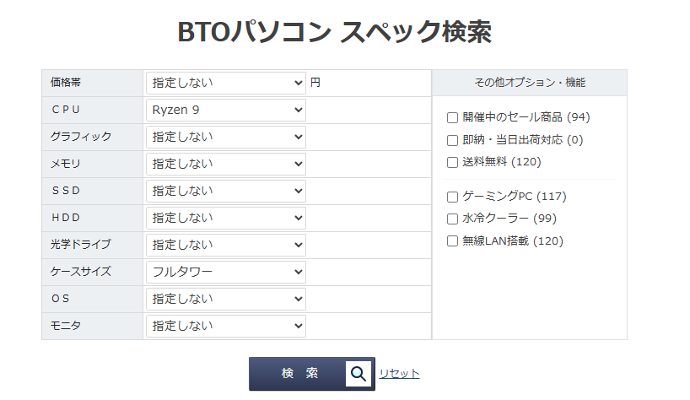This screenshot has width=690, height=400.
Task: Open the CPU dropdown showing Ryzen 9
Action: point(225,110)
